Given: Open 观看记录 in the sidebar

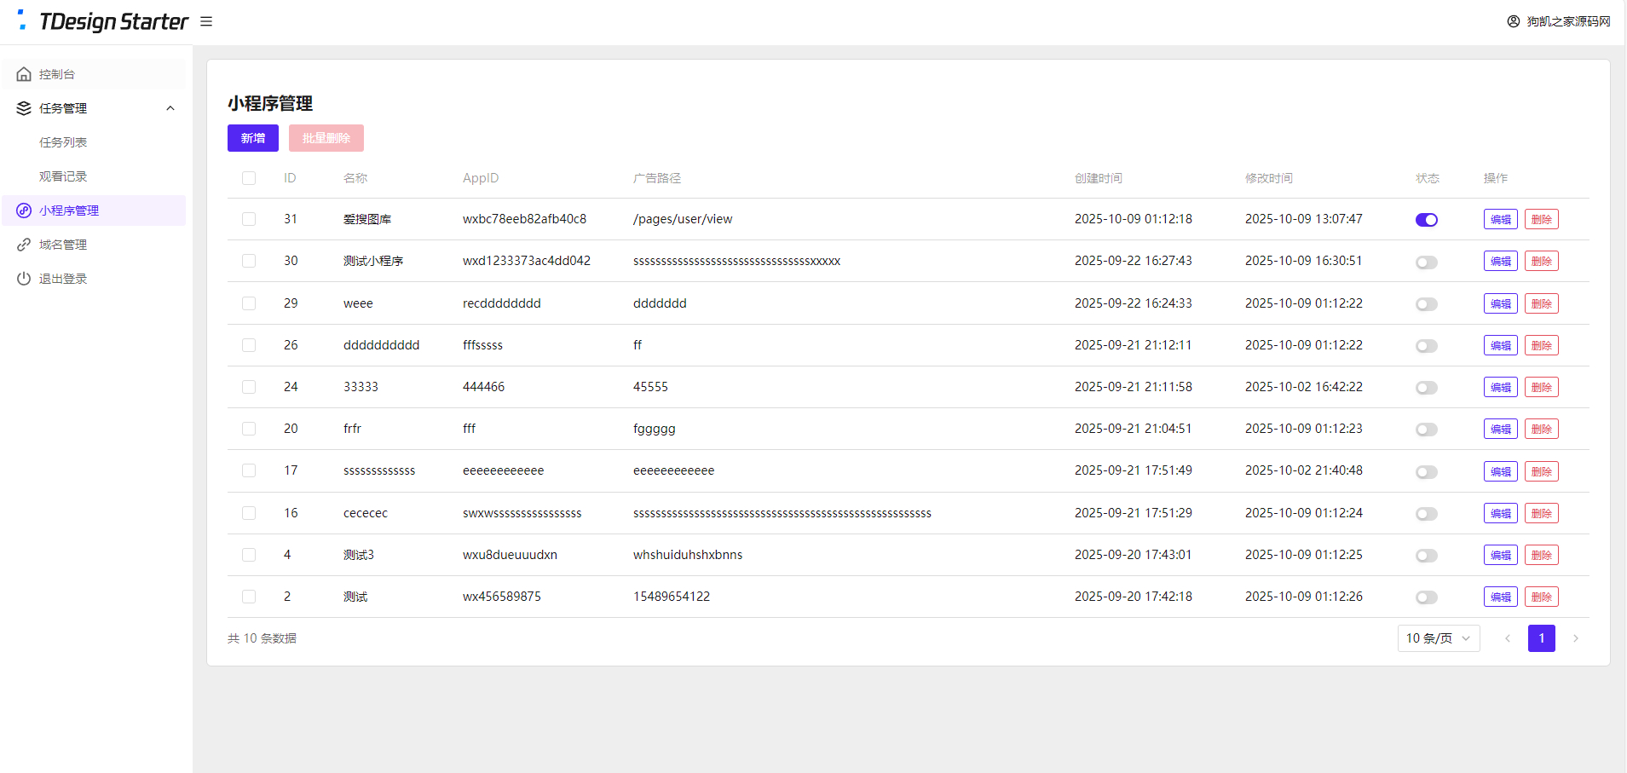Looking at the screenshot, I should coord(63,176).
